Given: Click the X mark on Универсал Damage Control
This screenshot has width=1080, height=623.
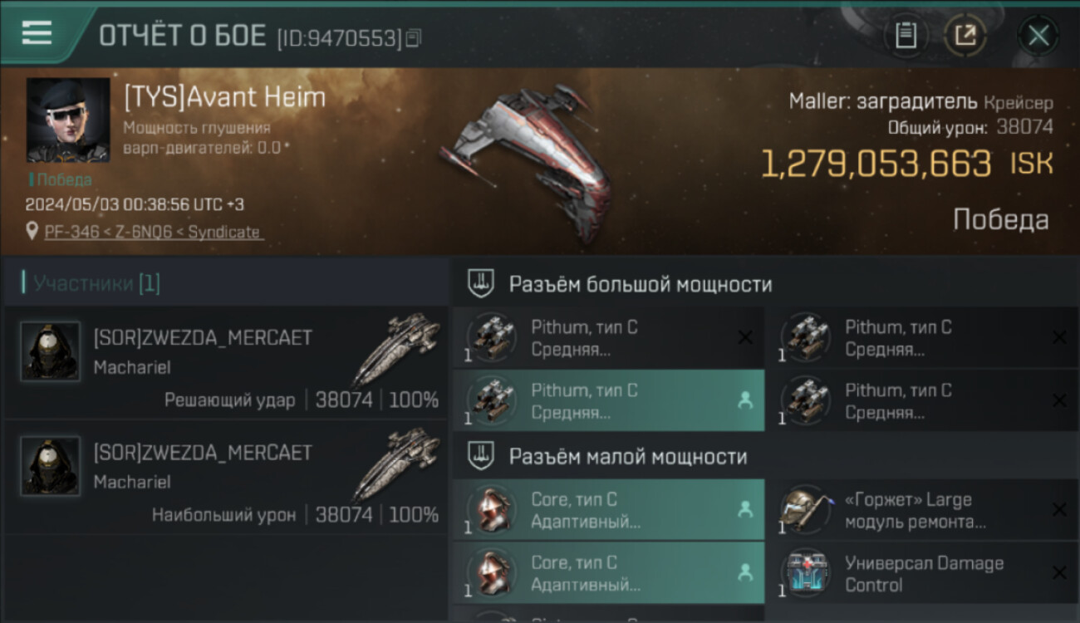Looking at the screenshot, I should tap(1059, 573).
